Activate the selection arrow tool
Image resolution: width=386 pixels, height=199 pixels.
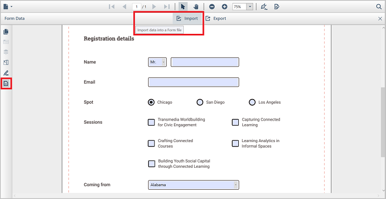(183, 7)
